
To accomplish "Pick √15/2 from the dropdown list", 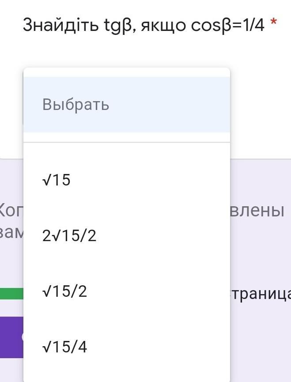I will click(x=64, y=292).
